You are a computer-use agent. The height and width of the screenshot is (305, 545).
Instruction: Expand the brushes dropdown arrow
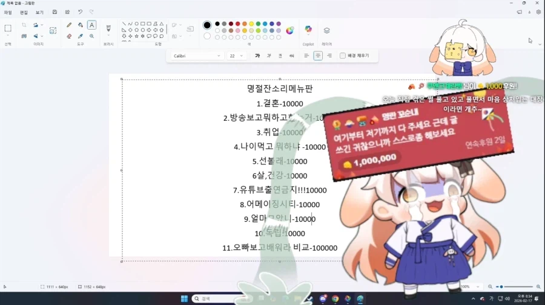coord(108,36)
